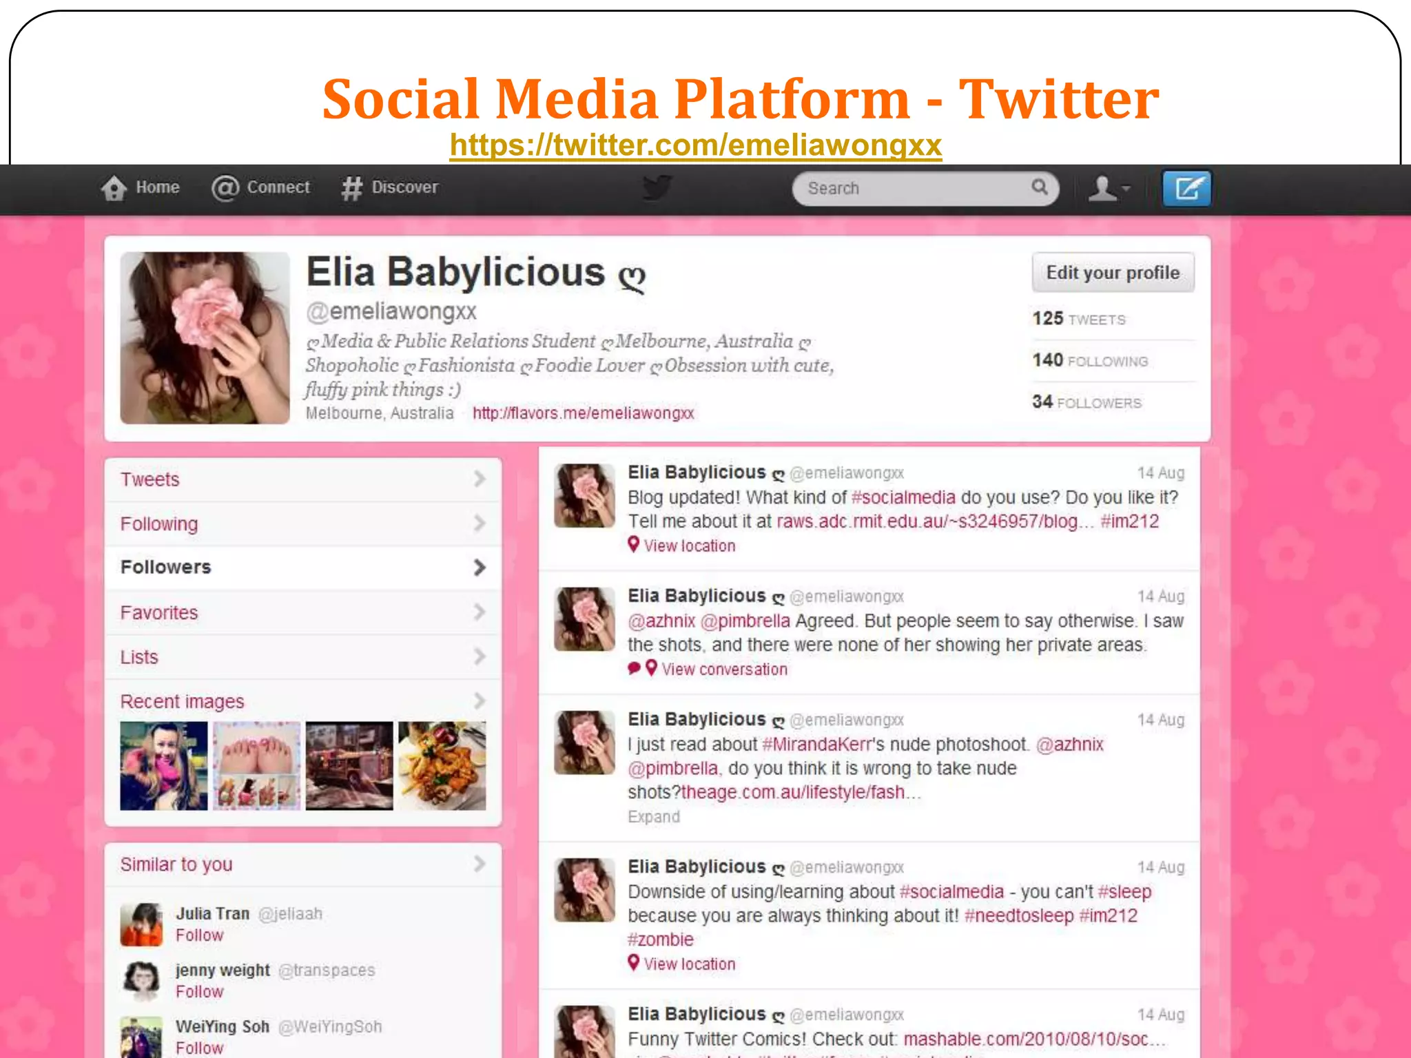
Task: Click the 34 Followers count
Action: (x=1086, y=402)
